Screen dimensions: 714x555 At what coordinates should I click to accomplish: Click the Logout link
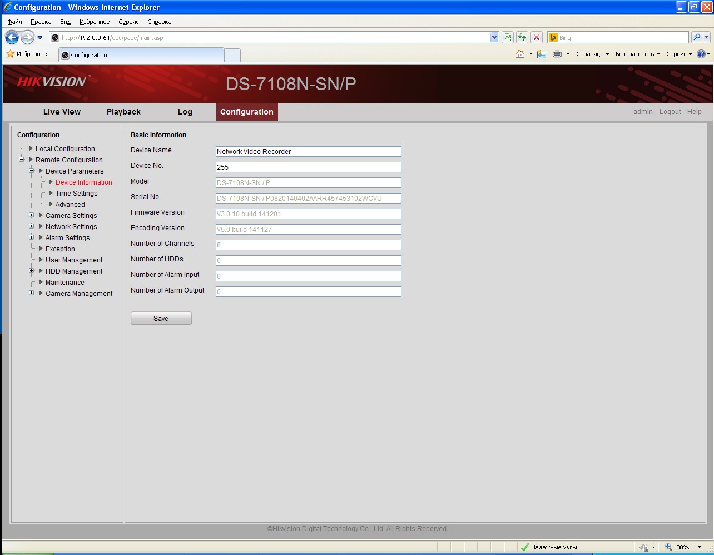pyautogui.click(x=670, y=112)
